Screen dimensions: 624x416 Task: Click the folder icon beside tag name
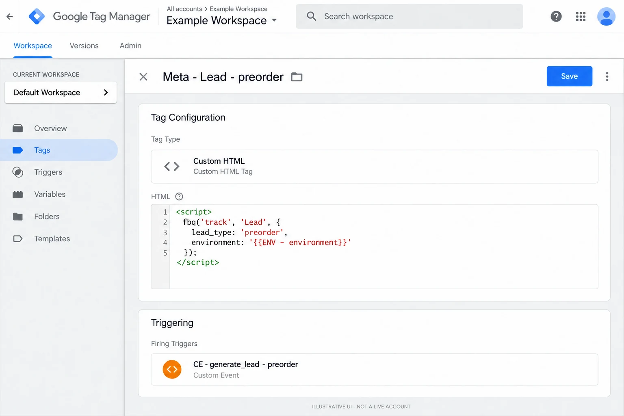[297, 77]
